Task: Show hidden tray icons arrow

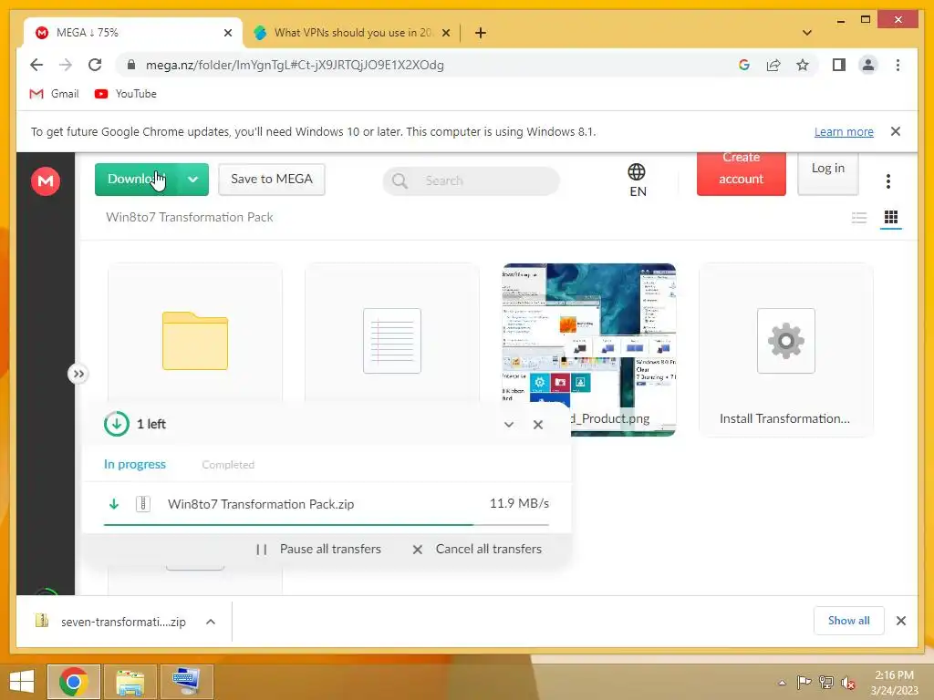Action: point(782,683)
